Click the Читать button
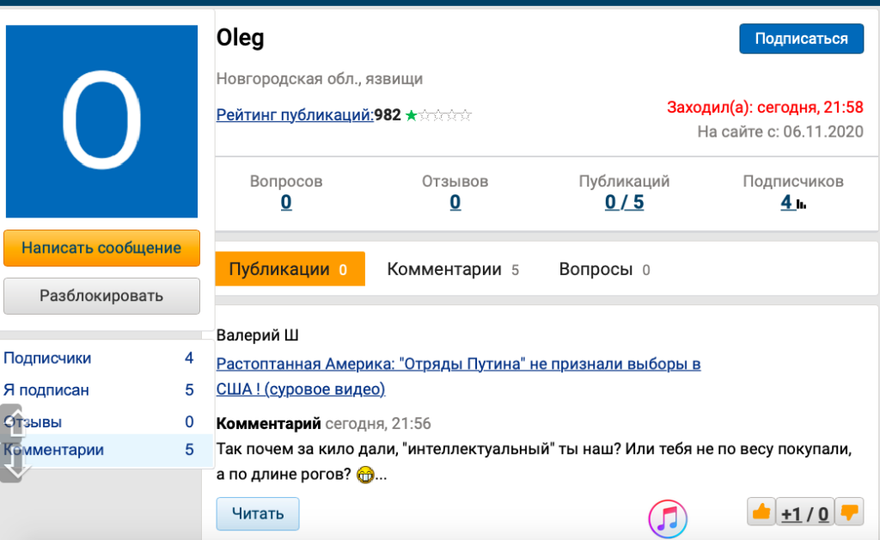880x540 pixels. point(257,514)
